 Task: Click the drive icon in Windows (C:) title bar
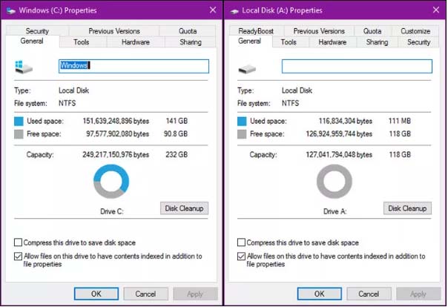(x=10, y=11)
